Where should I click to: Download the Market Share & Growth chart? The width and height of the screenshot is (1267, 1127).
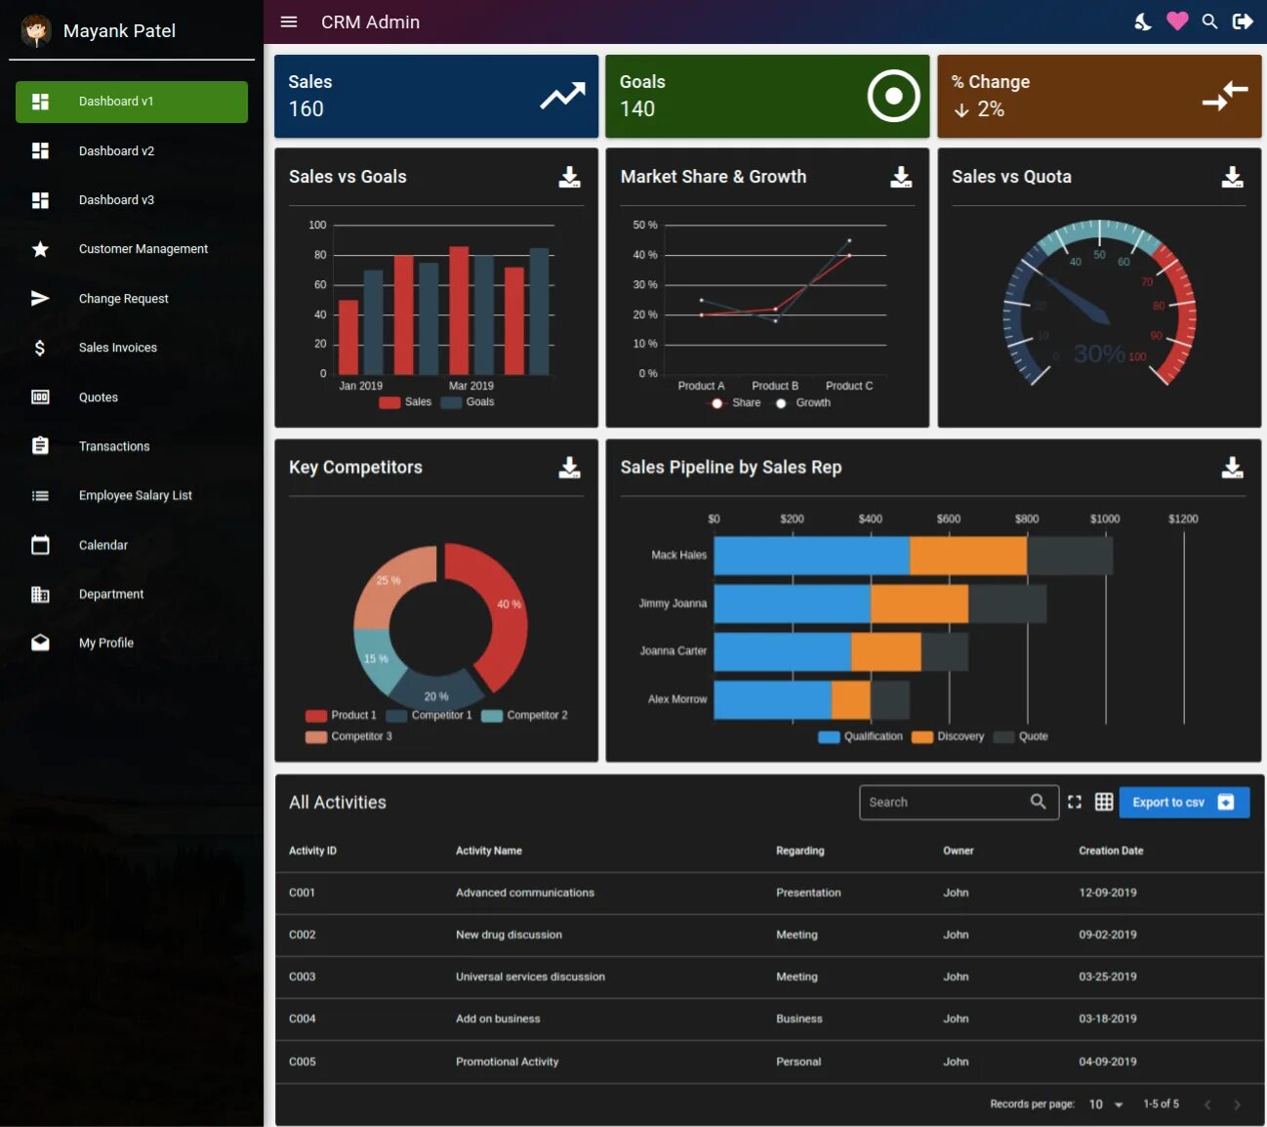tap(901, 177)
